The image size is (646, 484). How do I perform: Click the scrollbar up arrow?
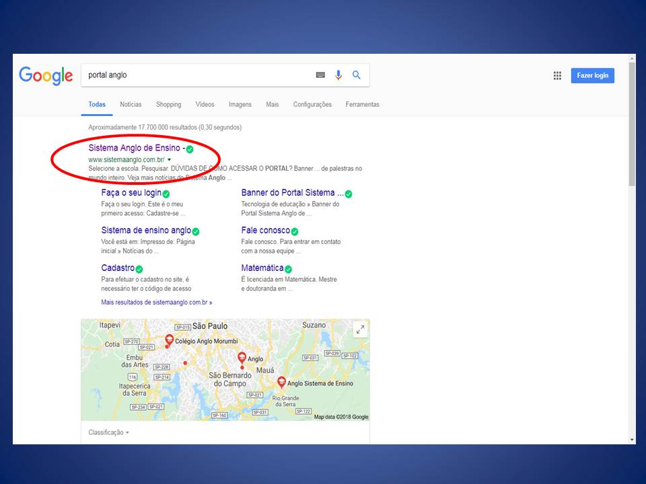coord(632,58)
